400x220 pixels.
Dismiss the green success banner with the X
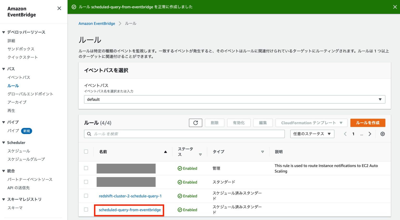[395, 7]
